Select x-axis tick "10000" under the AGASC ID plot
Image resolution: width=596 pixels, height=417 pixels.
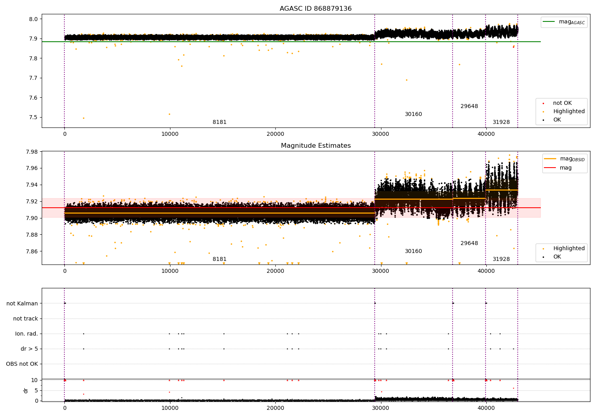[170, 134]
